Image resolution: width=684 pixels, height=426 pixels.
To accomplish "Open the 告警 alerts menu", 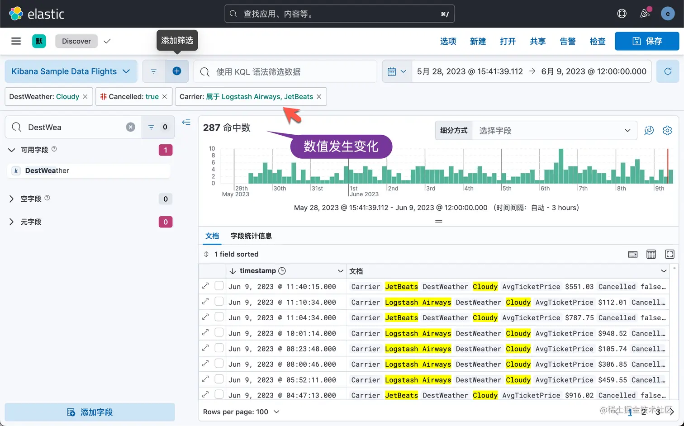I will (568, 41).
